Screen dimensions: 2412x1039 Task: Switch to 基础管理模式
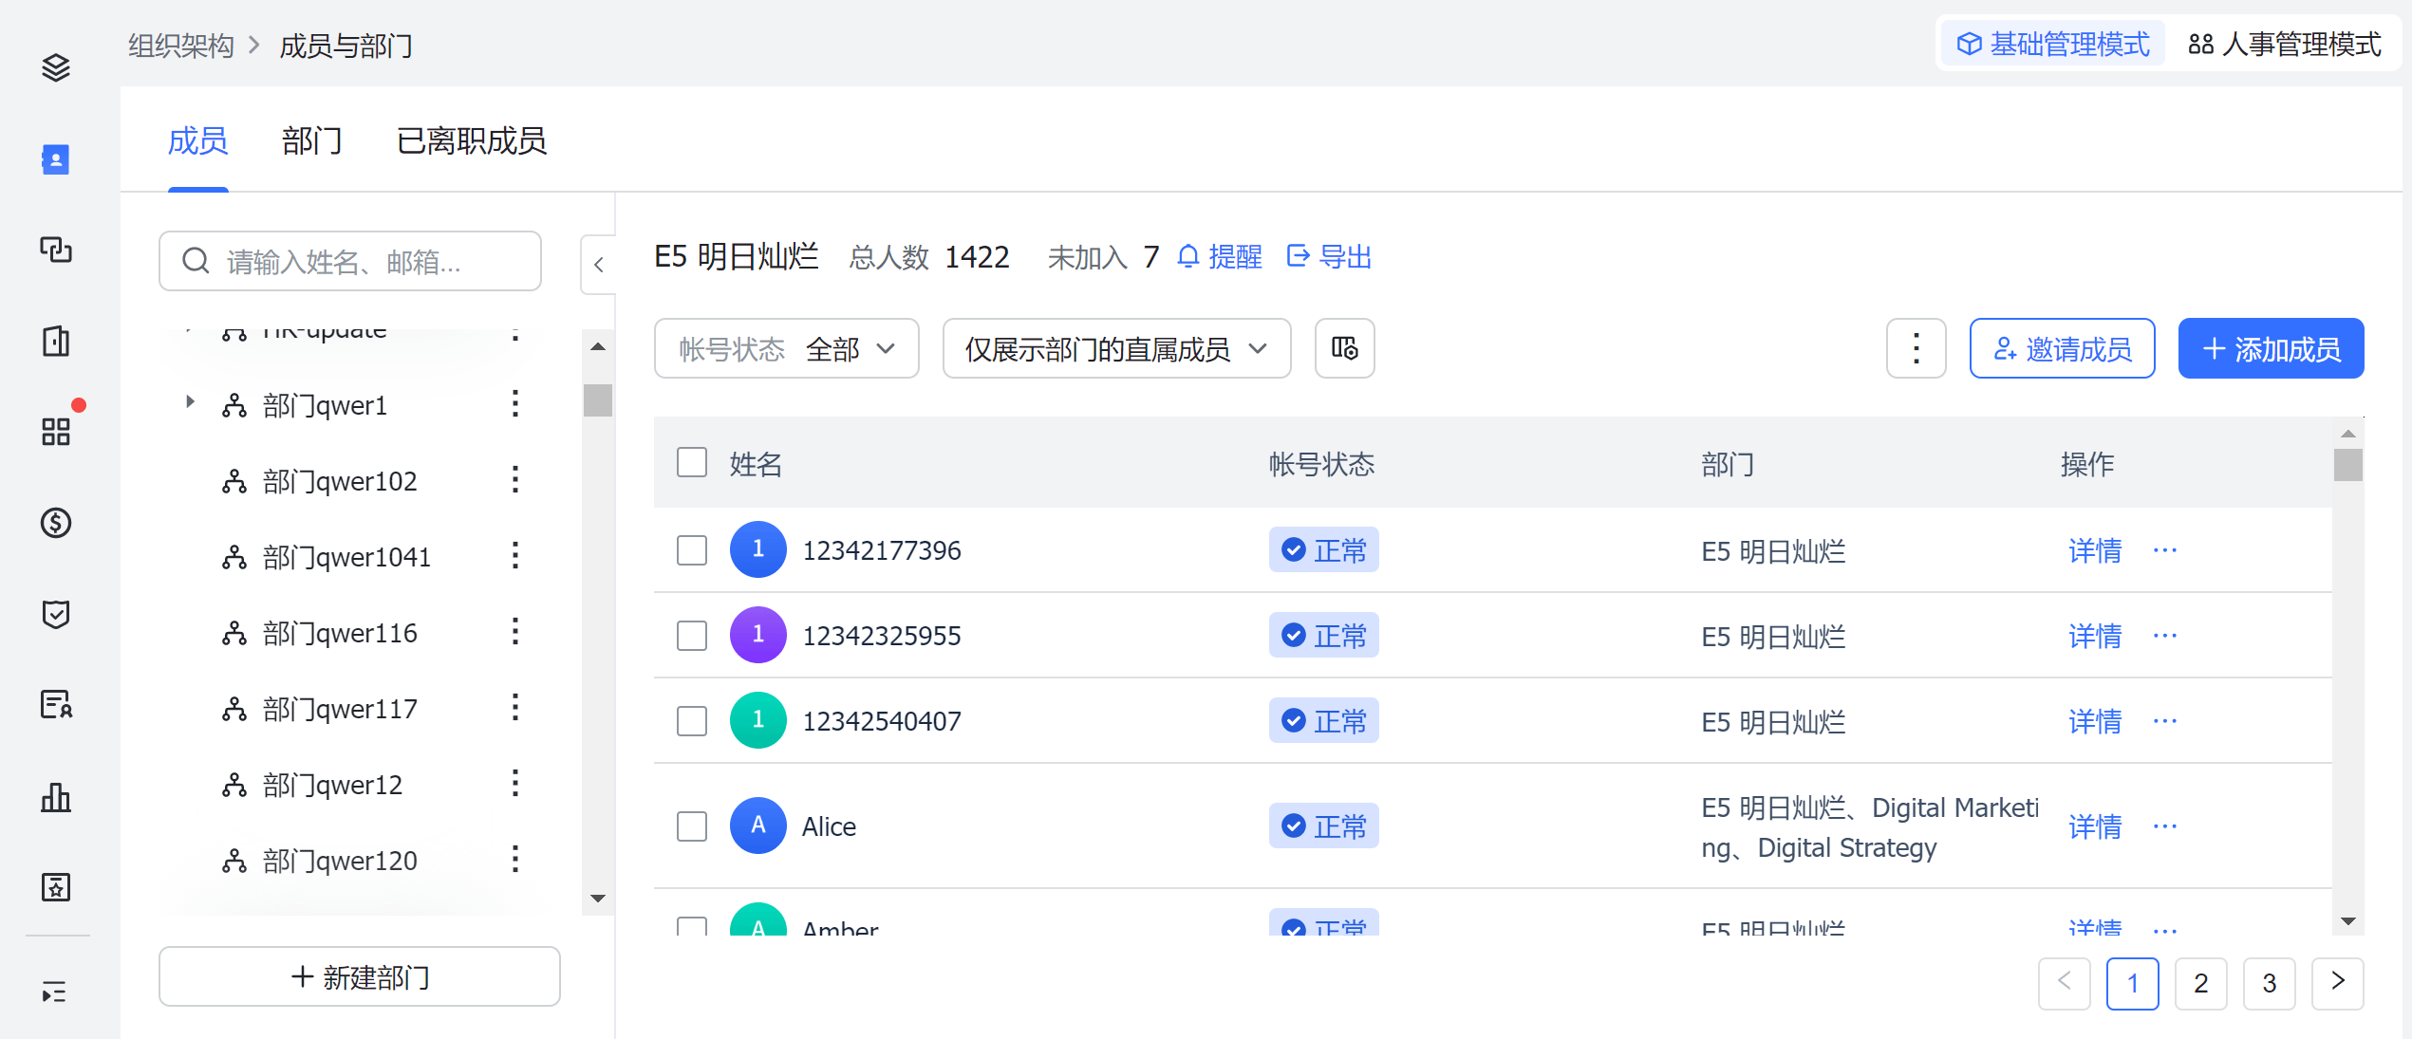point(2053,44)
